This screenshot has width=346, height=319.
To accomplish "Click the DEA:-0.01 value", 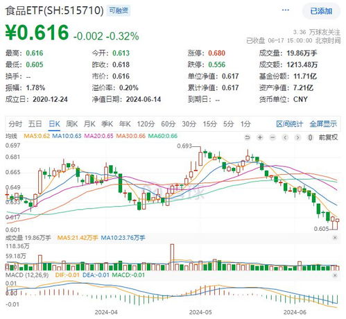I will pyautogui.click(x=96, y=275).
